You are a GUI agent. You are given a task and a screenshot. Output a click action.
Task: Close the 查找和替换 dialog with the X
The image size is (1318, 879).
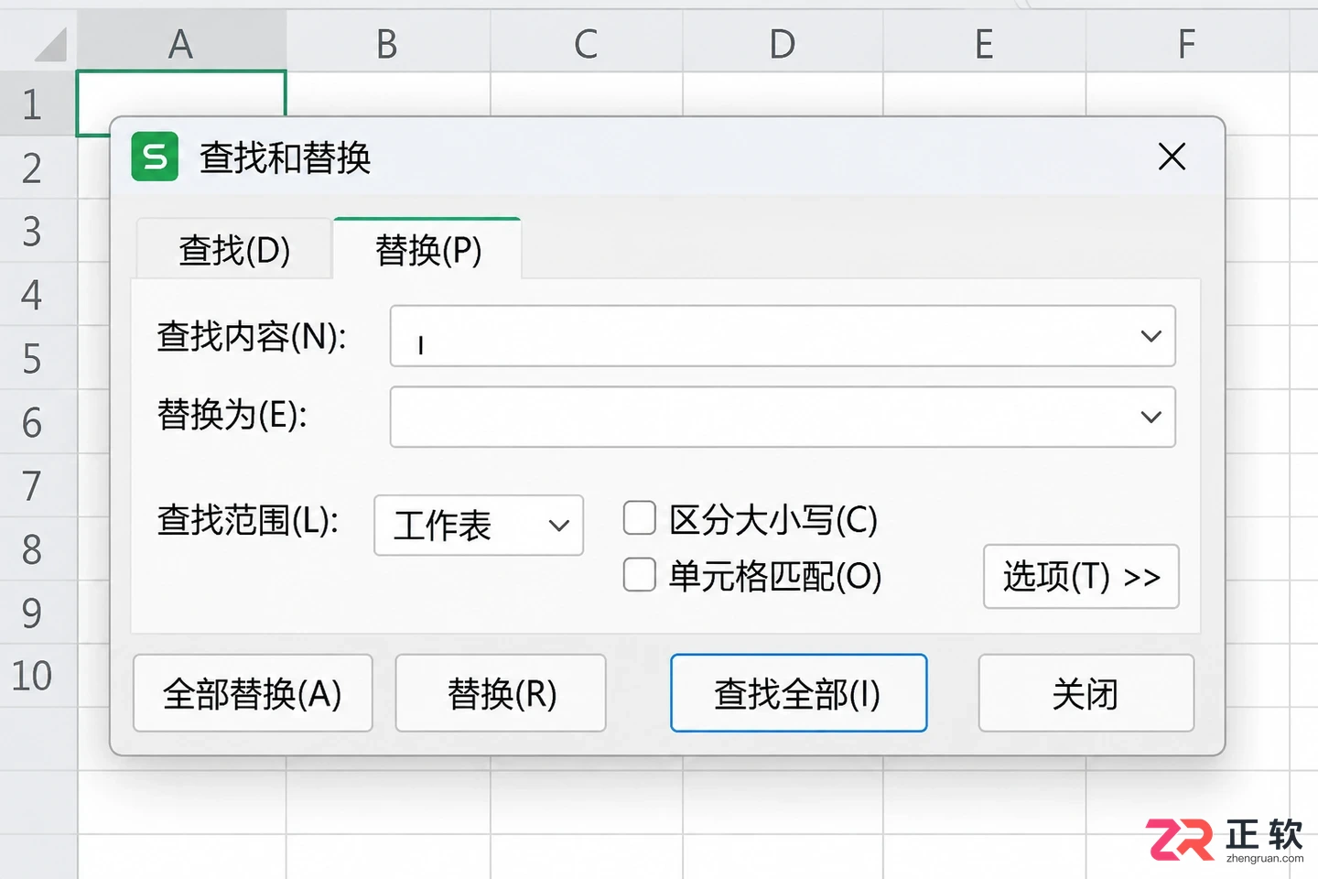(x=1172, y=157)
